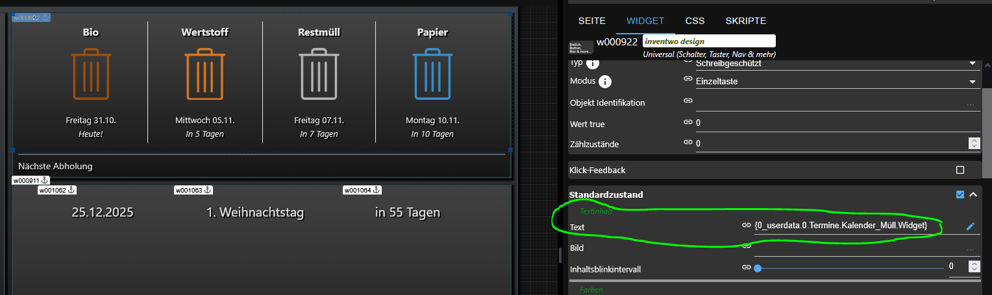Click the brown Bio trash bin icon
This screenshot has height=295, width=992.
point(91,74)
